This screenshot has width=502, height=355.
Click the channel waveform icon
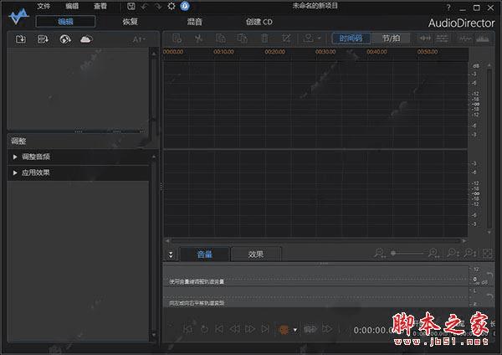coord(425,39)
